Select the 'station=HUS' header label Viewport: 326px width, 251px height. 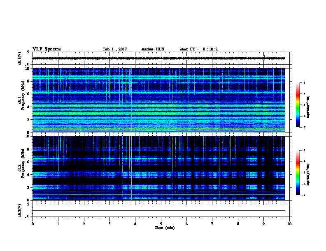click(x=153, y=49)
